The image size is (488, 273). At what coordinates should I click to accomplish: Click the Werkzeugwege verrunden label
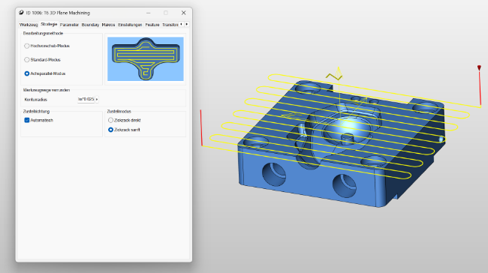[x=47, y=90]
